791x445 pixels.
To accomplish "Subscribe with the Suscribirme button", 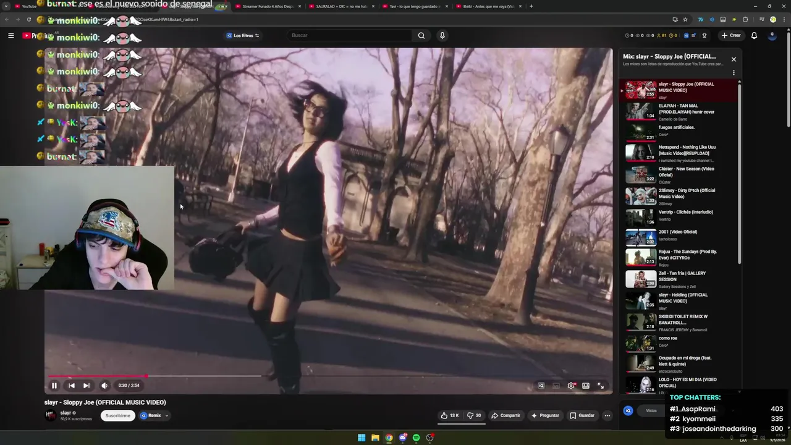I will (x=117, y=415).
